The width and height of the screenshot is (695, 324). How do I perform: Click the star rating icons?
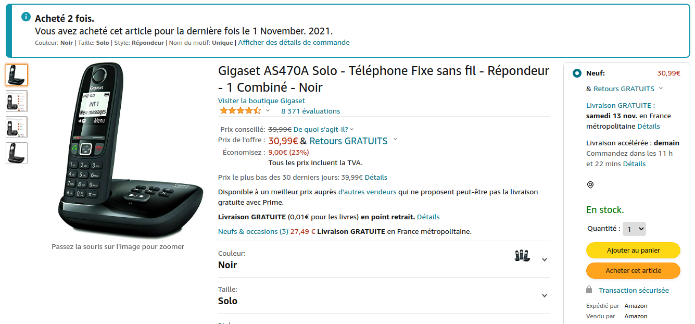click(x=240, y=110)
